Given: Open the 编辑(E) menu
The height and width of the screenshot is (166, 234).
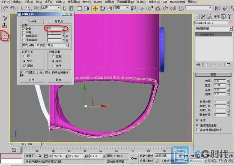Looking at the screenshot, I should click(x=17, y=2).
